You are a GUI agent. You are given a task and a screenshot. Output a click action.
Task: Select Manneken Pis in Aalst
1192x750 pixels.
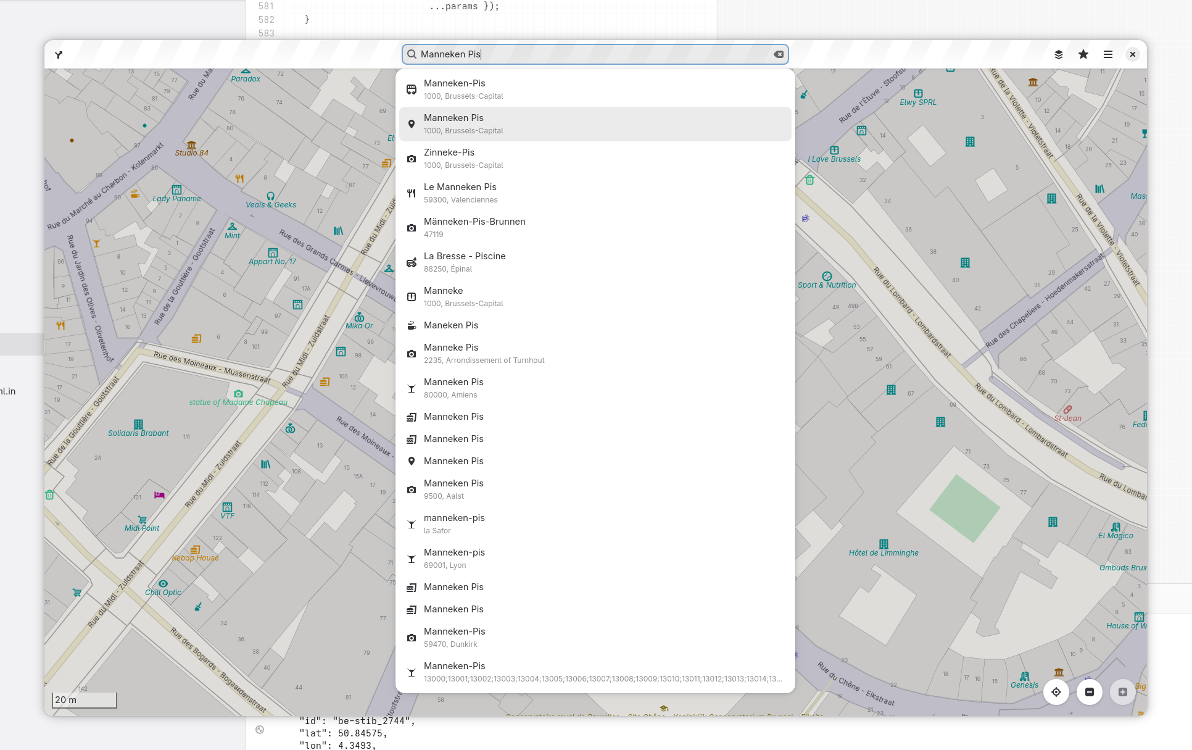pos(595,490)
